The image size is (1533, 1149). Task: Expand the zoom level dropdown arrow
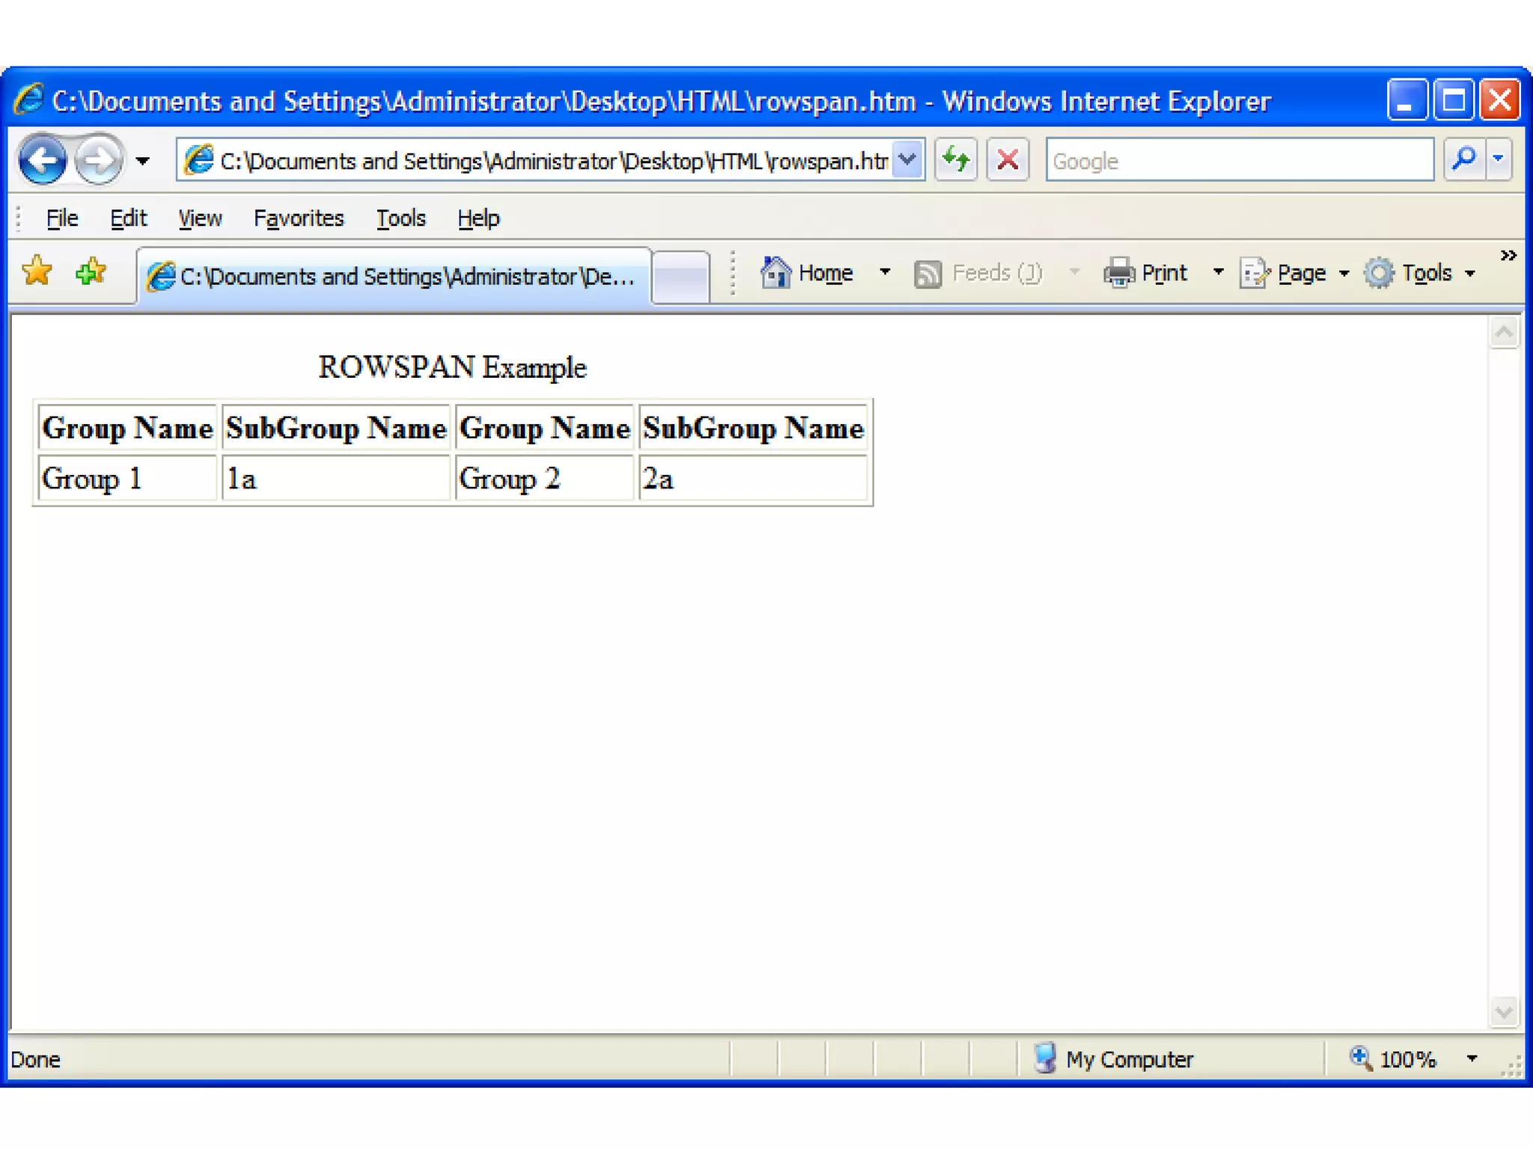[1472, 1058]
